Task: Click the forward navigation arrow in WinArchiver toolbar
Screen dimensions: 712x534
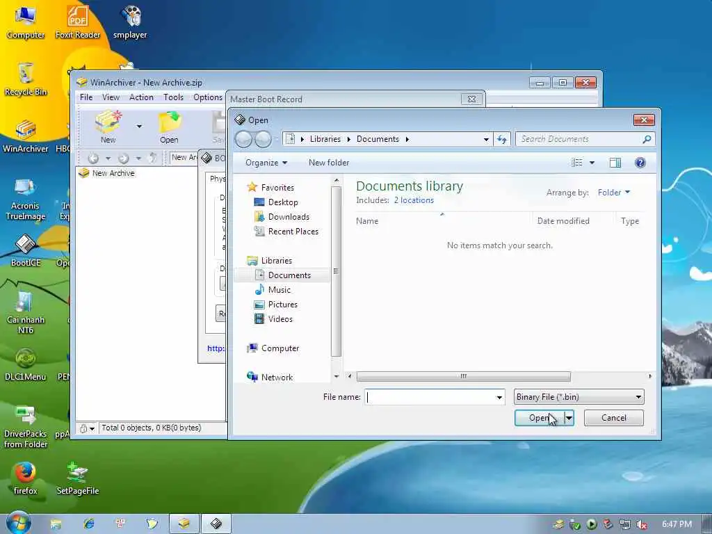Action: pos(124,158)
